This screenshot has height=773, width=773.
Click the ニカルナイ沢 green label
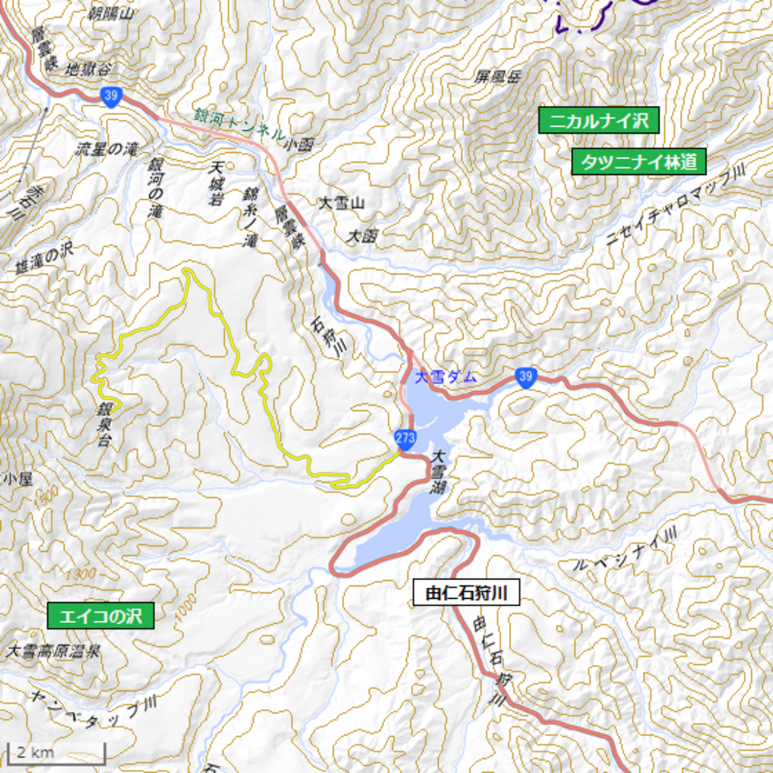[x=598, y=121]
